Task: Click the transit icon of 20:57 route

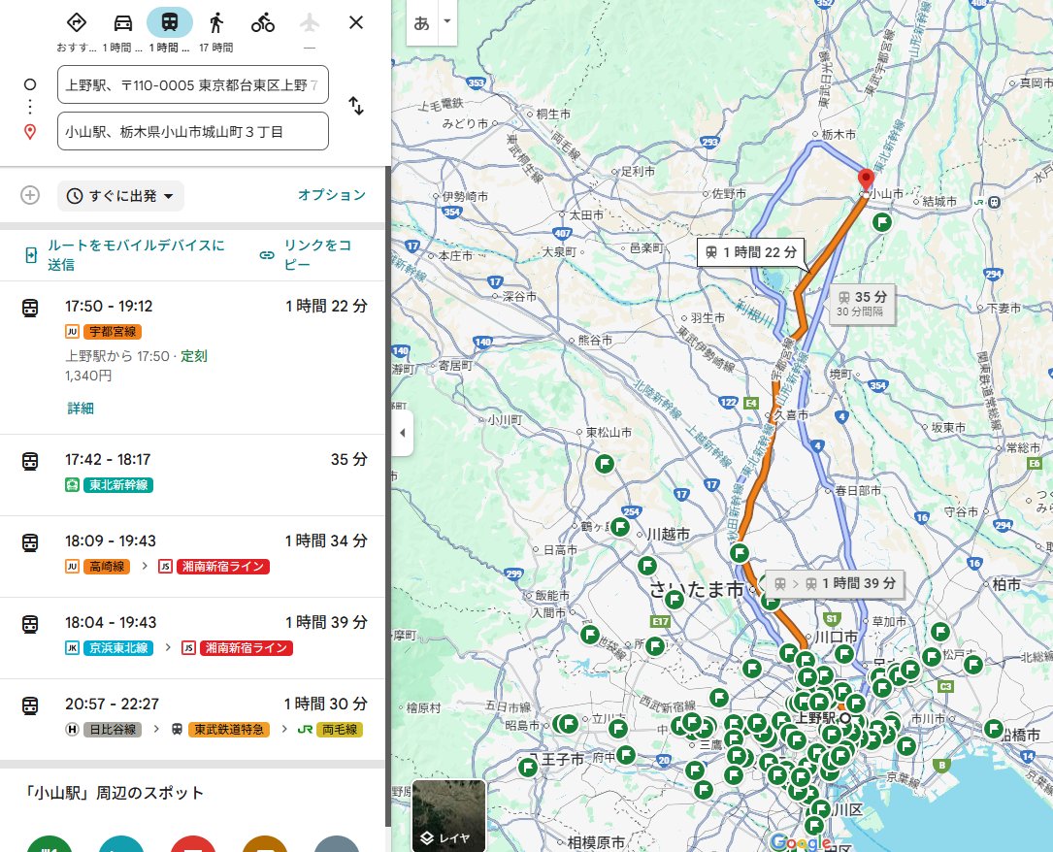Action: tap(30, 705)
